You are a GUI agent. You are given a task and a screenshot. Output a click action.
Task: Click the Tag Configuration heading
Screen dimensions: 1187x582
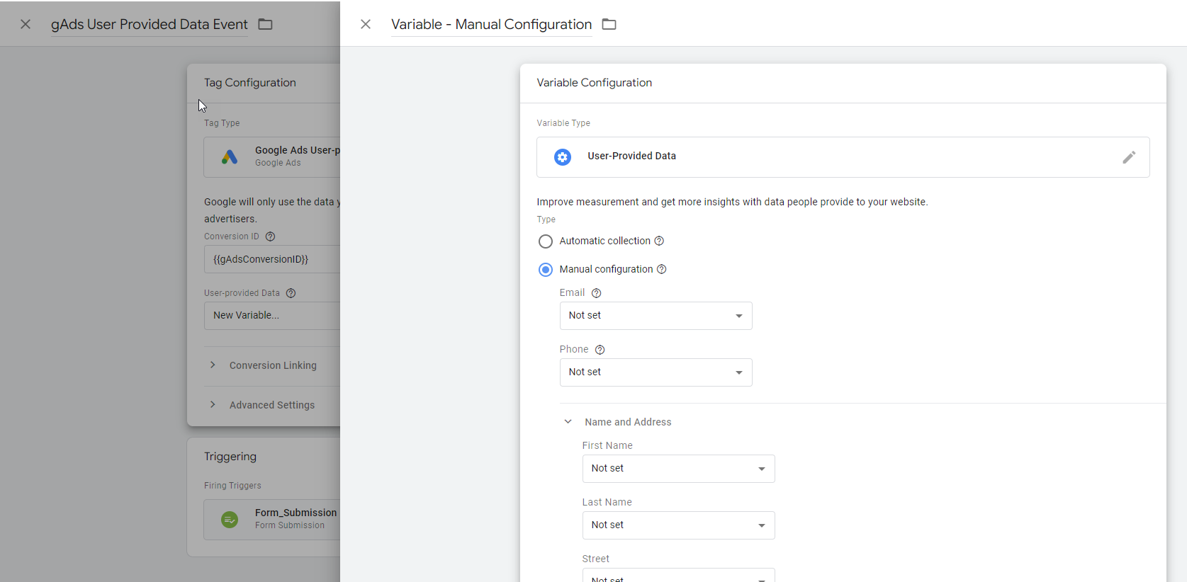click(x=250, y=83)
